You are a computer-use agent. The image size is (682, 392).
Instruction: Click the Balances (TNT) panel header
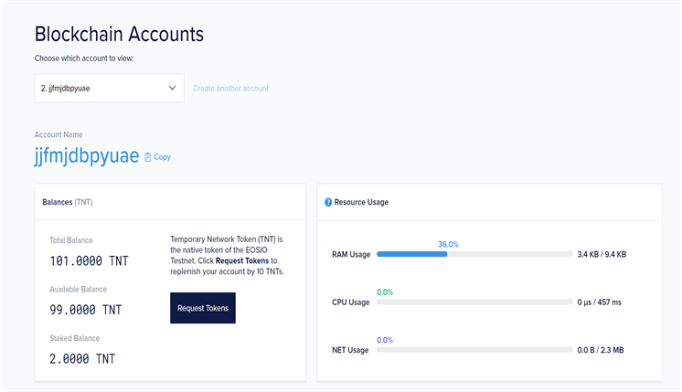(68, 201)
